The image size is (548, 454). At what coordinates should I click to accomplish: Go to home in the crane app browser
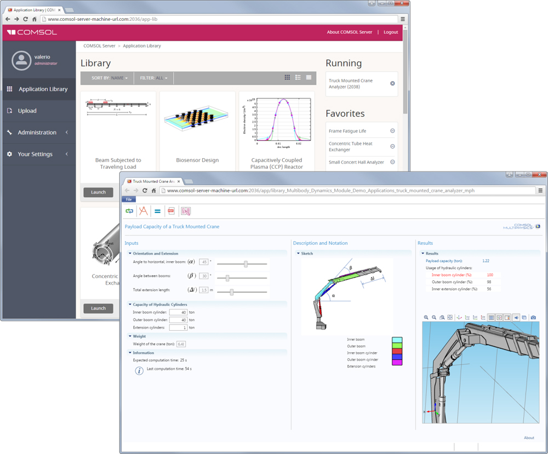tap(154, 191)
